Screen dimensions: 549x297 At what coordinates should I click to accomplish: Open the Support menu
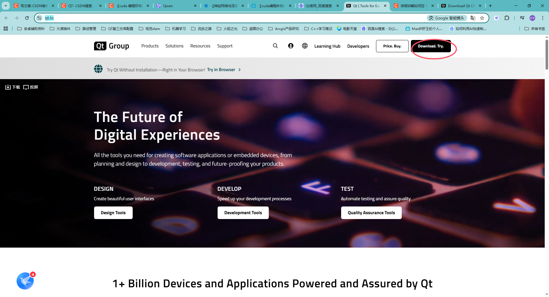pyautogui.click(x=225, y=46)
